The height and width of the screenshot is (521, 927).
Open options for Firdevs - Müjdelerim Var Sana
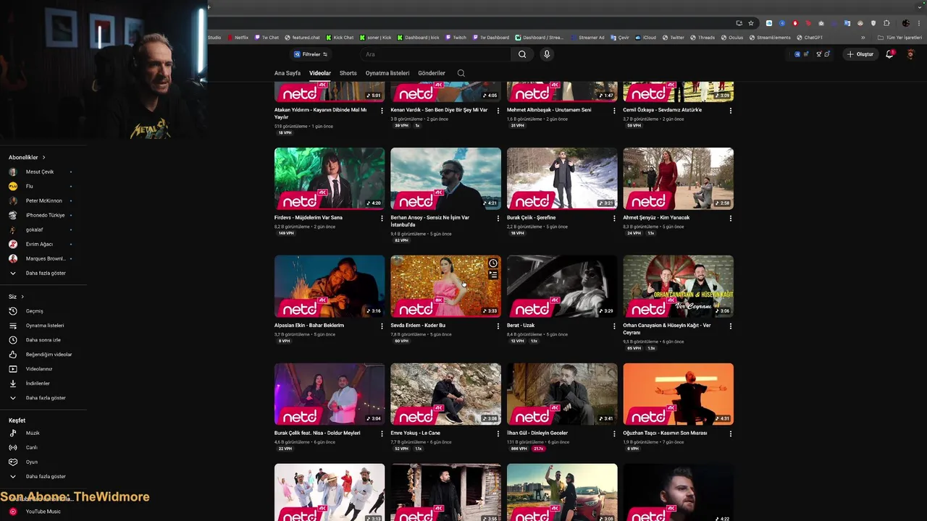(382, 219)
